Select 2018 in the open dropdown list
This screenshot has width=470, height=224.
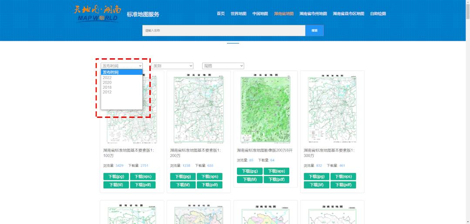(107, 87)
